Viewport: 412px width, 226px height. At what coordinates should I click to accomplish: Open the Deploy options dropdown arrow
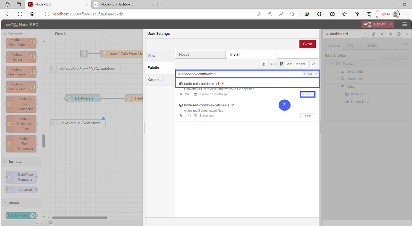coord(391,24)
